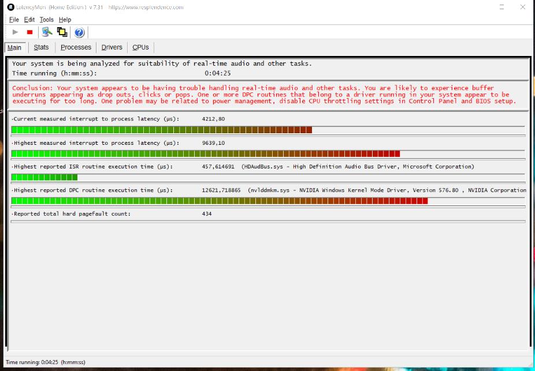
Task: Click the 'Your system is being analyzed' line
Action: [x=162, y=63]
